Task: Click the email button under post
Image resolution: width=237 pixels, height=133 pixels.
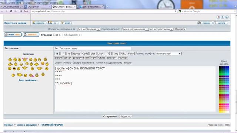Action: tap(66, 23)
